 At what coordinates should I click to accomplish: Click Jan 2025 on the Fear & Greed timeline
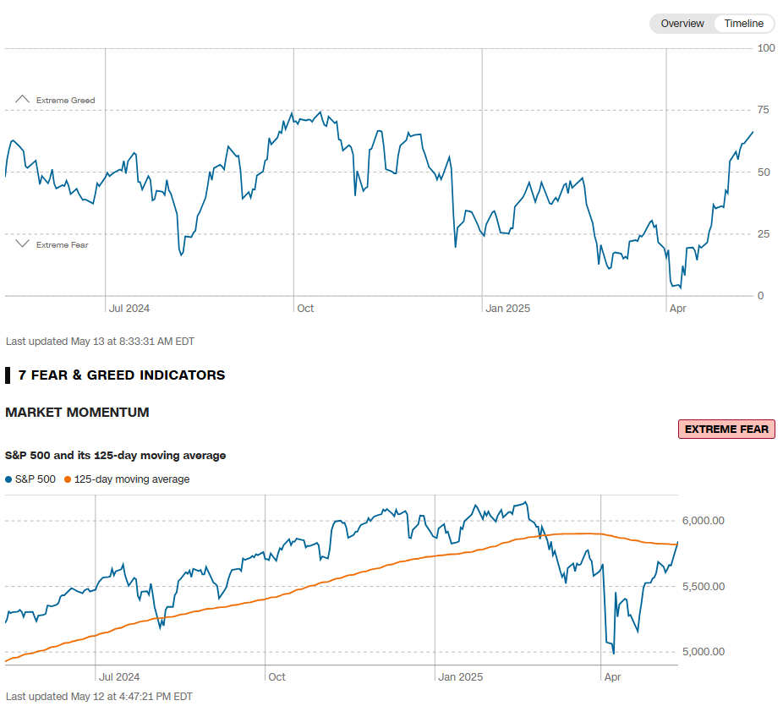tap(507, 309)
